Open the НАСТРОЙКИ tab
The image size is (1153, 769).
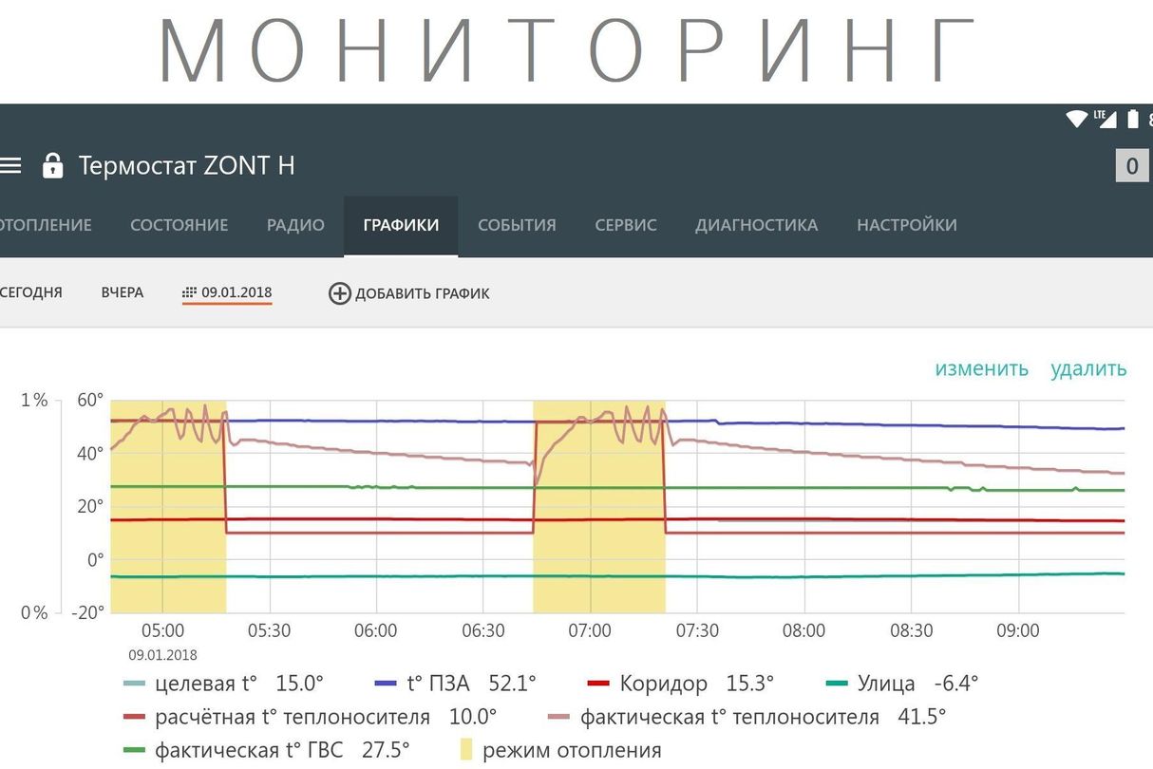click(x=907, y=225)
